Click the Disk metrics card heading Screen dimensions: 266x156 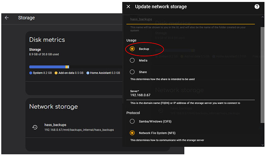(x=47, y=40)
